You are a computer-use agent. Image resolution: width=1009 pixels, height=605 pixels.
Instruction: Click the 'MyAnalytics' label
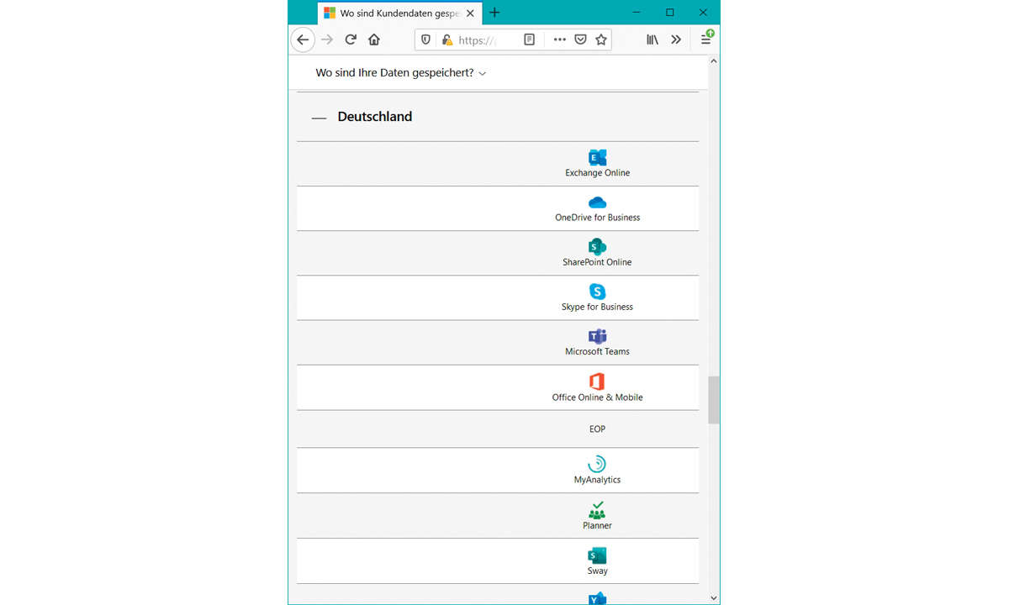(597, 480)
